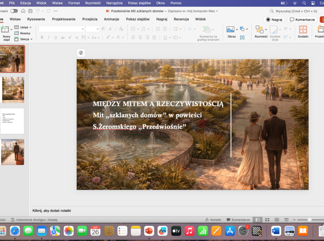
Task: Click the Obraz (picture) insert icon
Action: [x=231, y=29]
